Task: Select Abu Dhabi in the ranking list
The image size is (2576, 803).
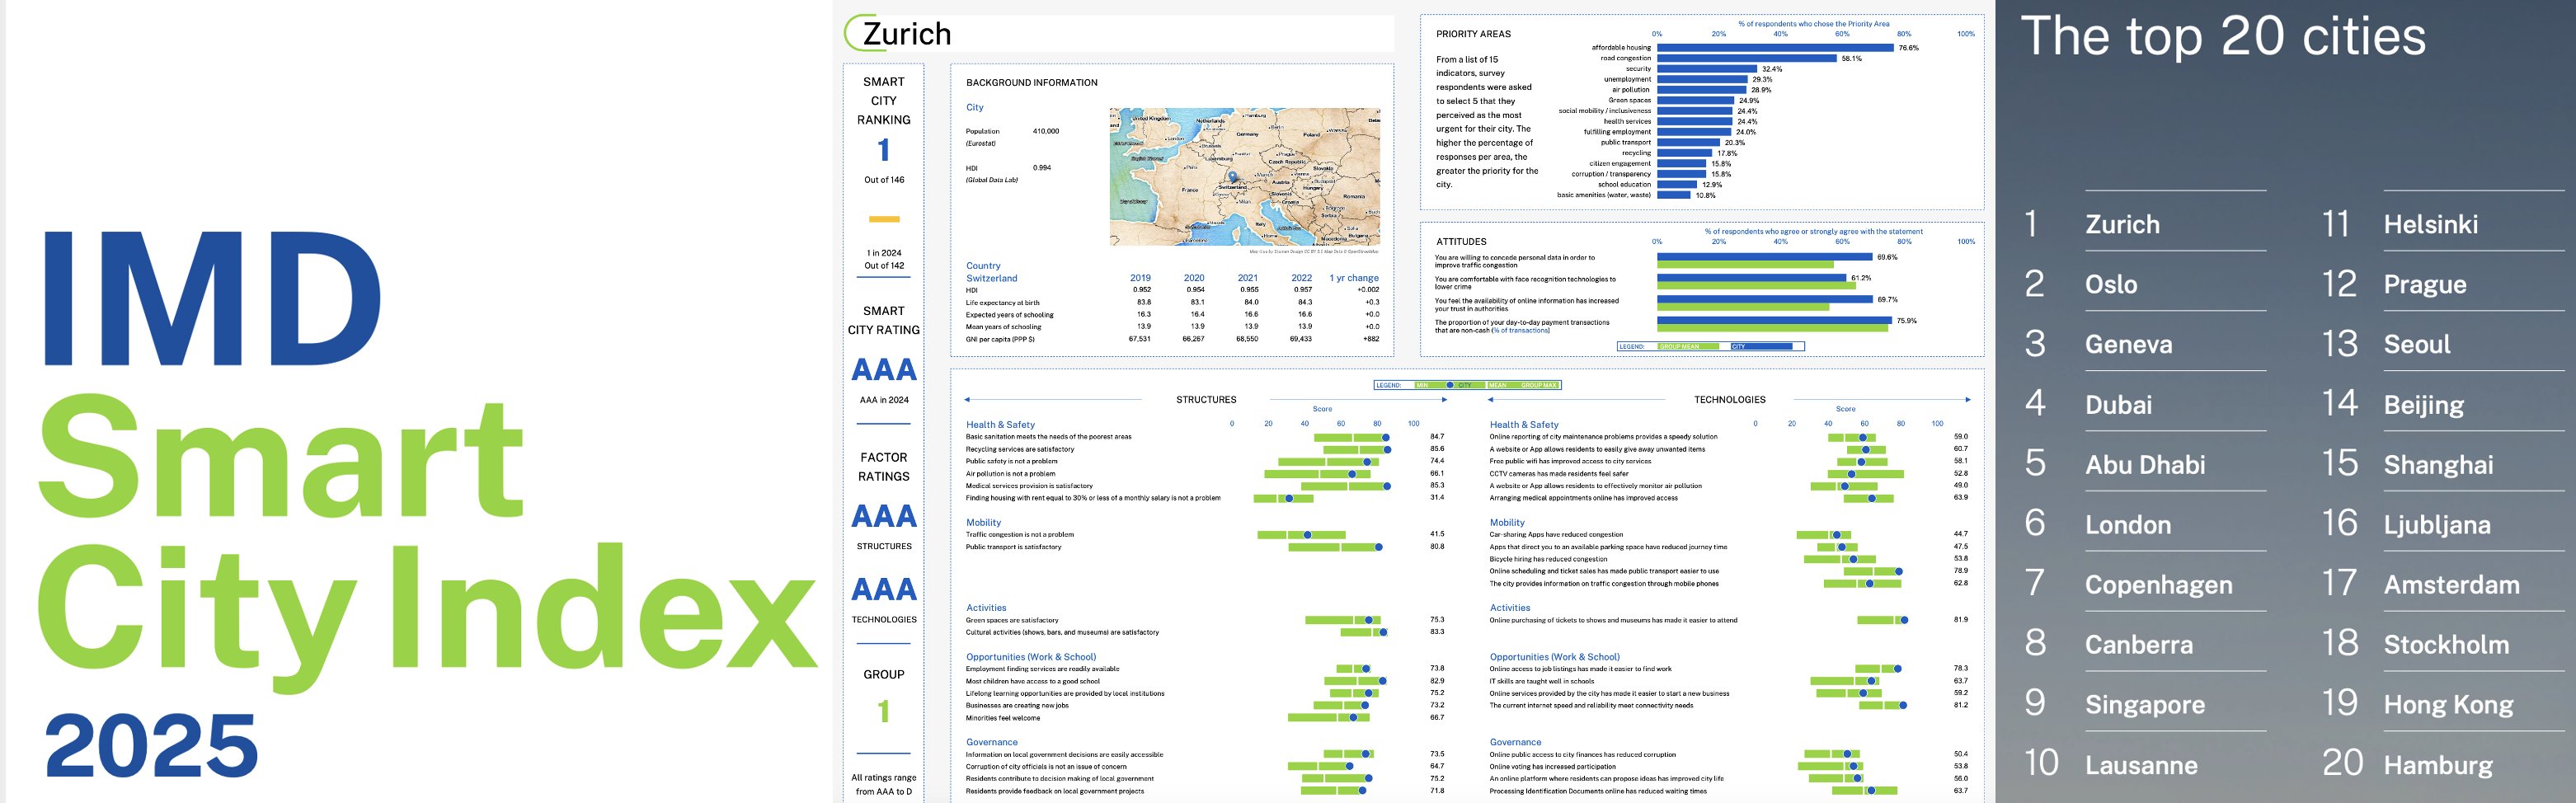Action: 2145,465
